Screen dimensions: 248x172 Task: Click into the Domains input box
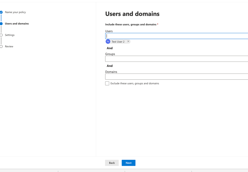pos(176,77)
